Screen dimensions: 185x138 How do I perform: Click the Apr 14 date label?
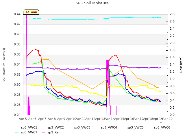[110, 119]
